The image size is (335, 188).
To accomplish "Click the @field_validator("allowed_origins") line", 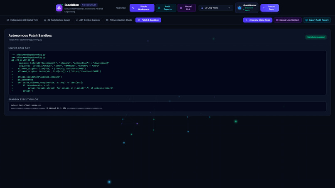I will 37,77.
